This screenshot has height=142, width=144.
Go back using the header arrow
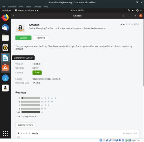click(x=14, y=16)
